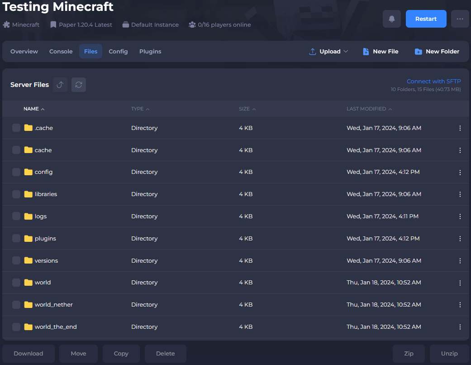Tick the checkbox for world_nether

16,305
